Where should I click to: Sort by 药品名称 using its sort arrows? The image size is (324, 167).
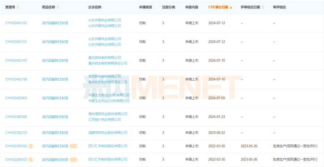click(58, 7)
